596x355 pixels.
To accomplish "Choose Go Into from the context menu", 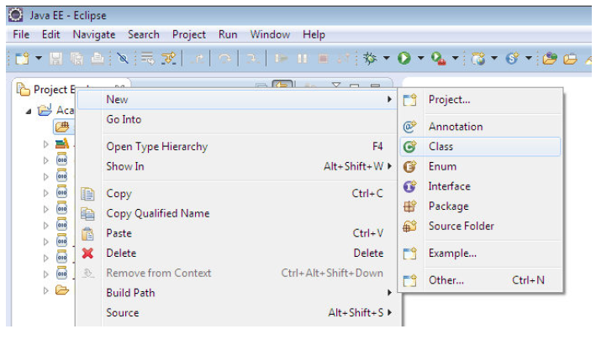I will 236,119.
